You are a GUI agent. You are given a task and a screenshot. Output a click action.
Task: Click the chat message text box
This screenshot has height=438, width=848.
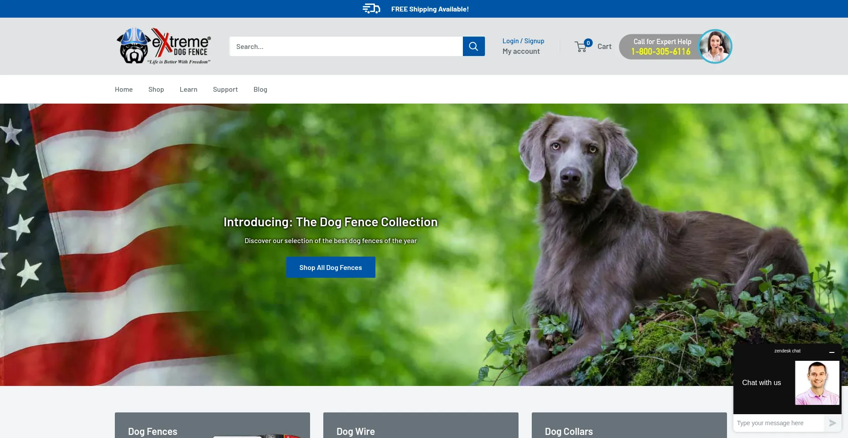coord(778,423)
